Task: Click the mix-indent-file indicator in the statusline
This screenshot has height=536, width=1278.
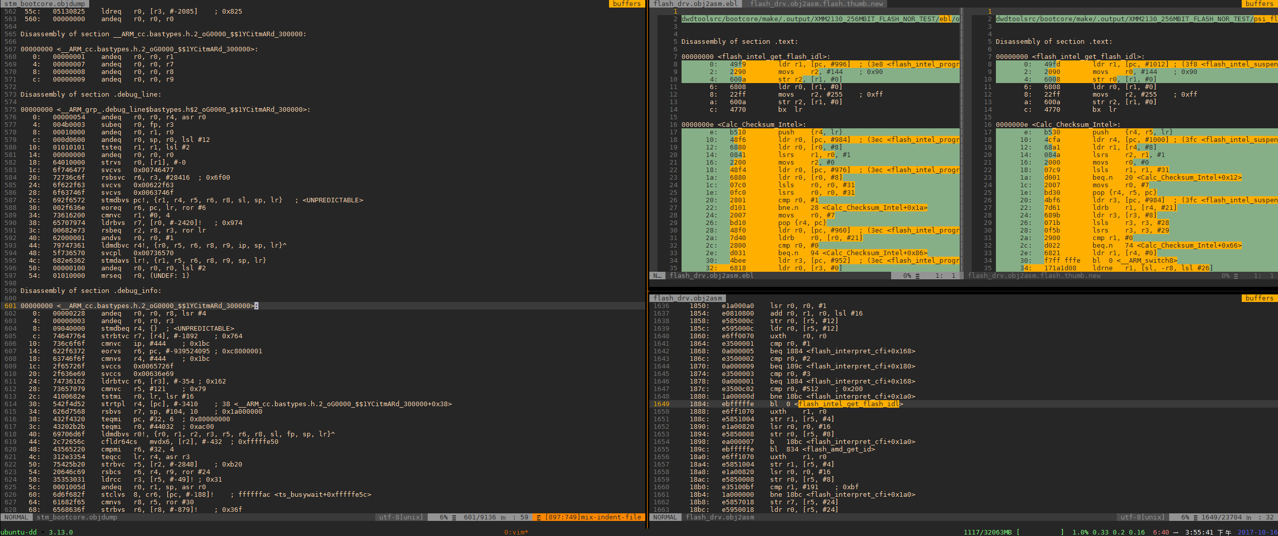Action: [x=611, y=517]
